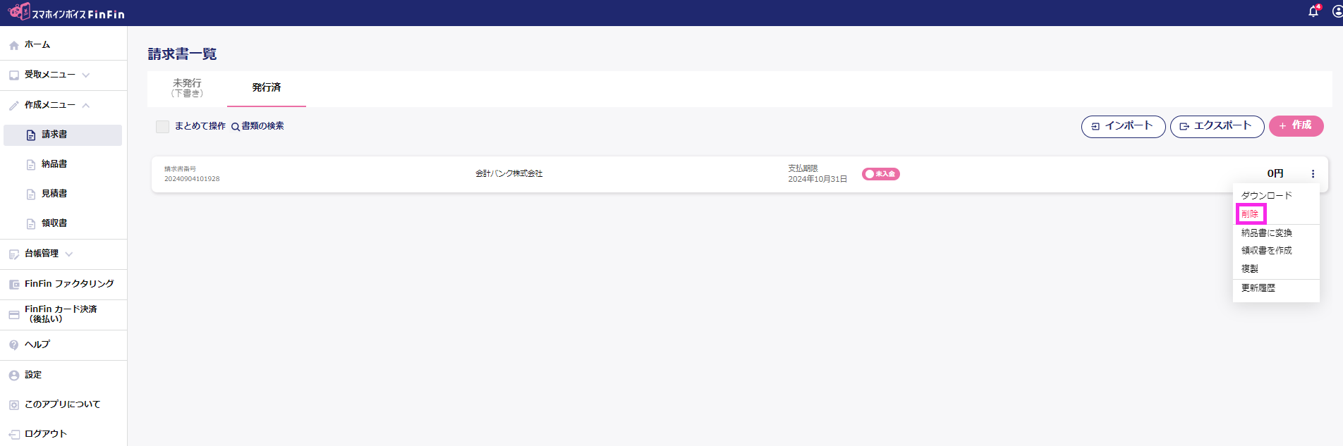The width and height of the screenshot is (1343, 446).
Task: Open the notification bell
Action: pyautogui.click(x=1313, y=11)
